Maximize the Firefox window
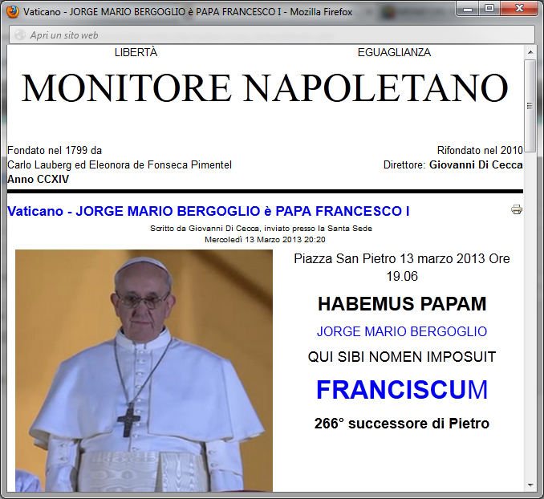The height and width of the screenshot is (499, 544). tap(489, 9)
